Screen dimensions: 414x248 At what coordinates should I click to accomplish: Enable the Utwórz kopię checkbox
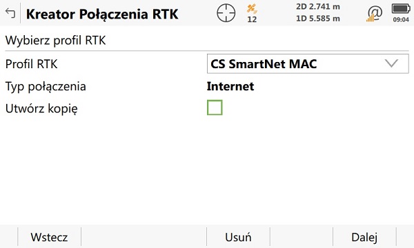(x=215, y=107)
